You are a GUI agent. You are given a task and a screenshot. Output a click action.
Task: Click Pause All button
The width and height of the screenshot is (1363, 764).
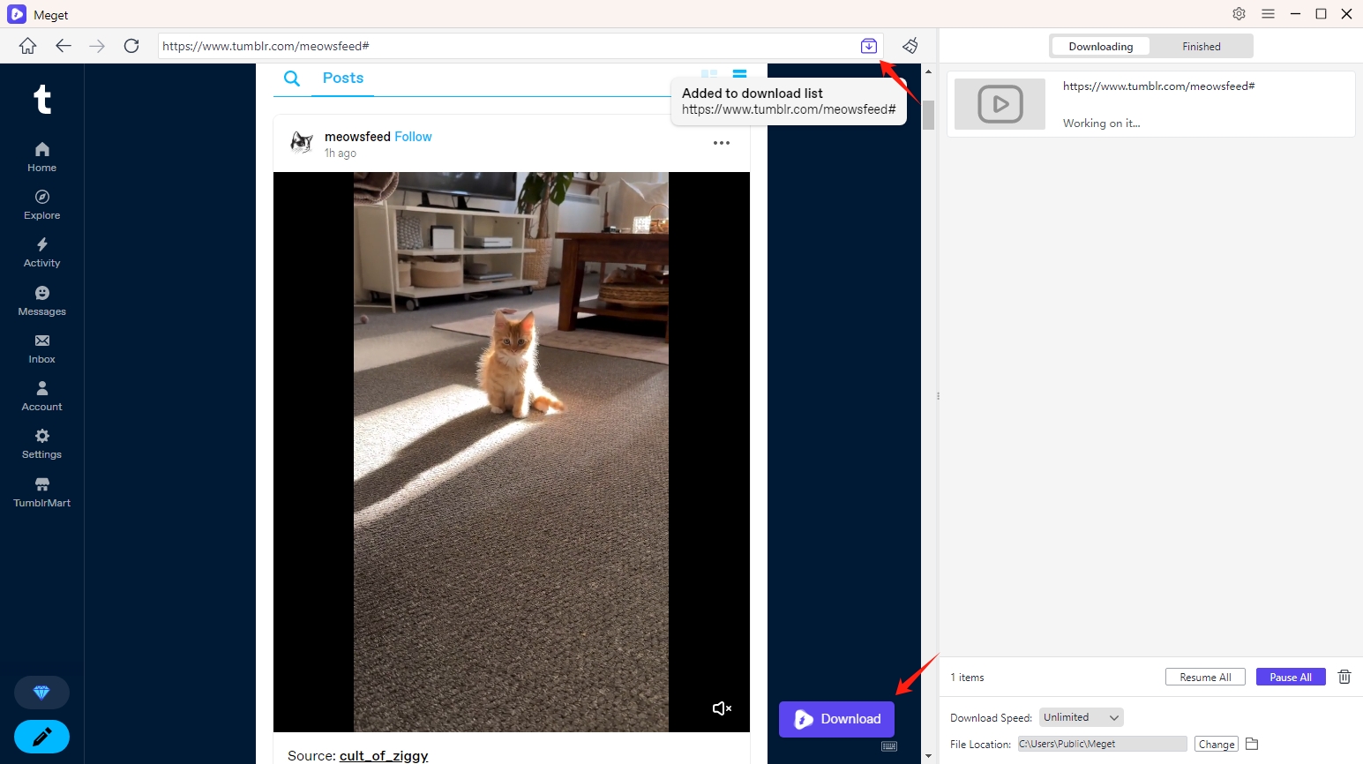pos(1291,677)
